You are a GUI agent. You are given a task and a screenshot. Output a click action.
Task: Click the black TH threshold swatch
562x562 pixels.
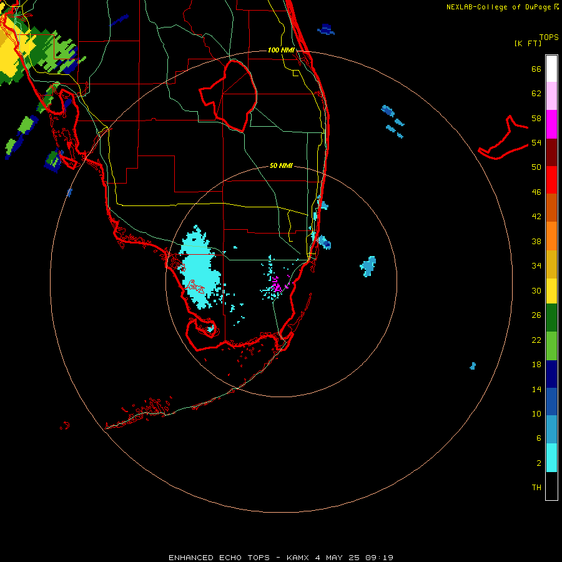[551, 486]
